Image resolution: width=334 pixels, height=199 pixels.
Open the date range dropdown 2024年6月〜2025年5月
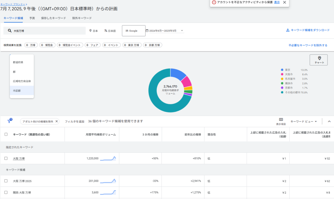tap(165, 31)
